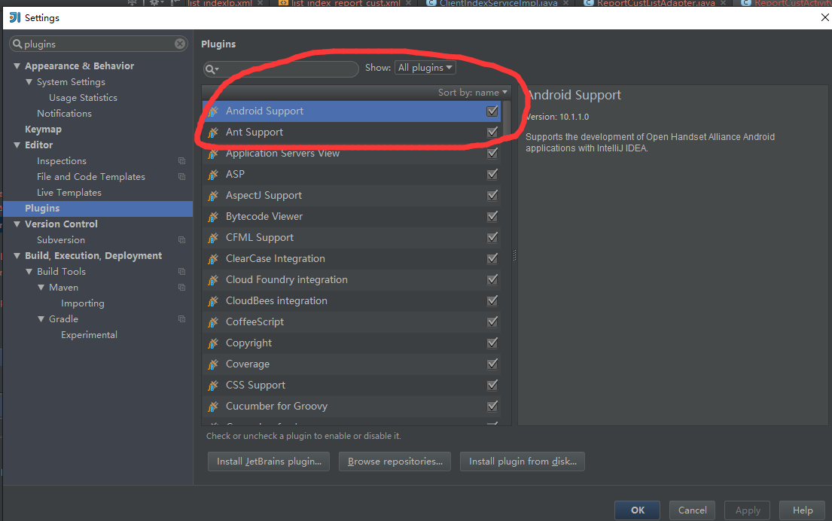Select Keymap in the settings tree
Image resolution: width=832 pixels, height=521 pixels.
[43, 129]
